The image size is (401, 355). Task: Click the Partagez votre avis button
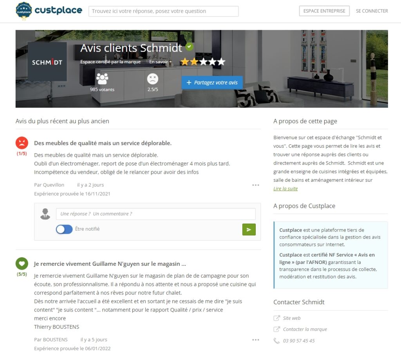coord(212,82)
